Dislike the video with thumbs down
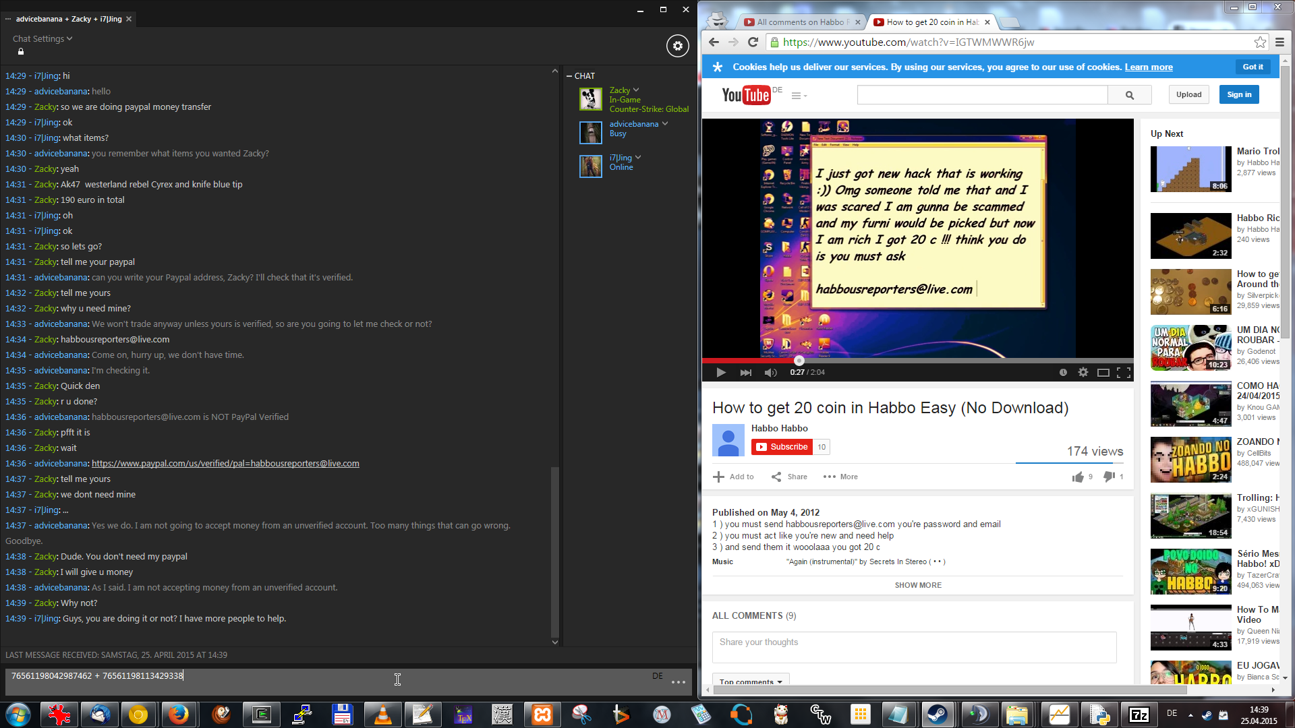Viewport: 1295px width, 728px height. point(1108,477)
